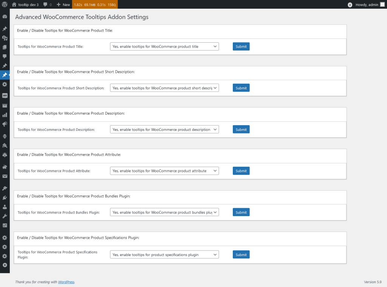The height and width of the screenshot is (287, 387).
Task: Open the stacked layers icon below megaphone
Action: point(5,136)
